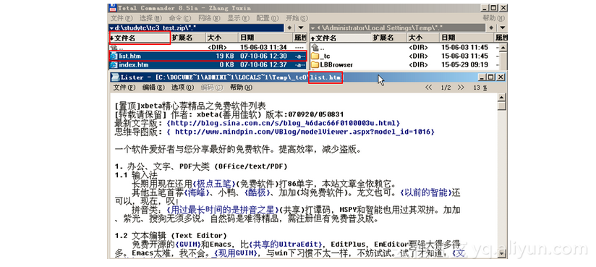
Task: Open the 网络 menu in Total Commander
Action: click(210, 18)
